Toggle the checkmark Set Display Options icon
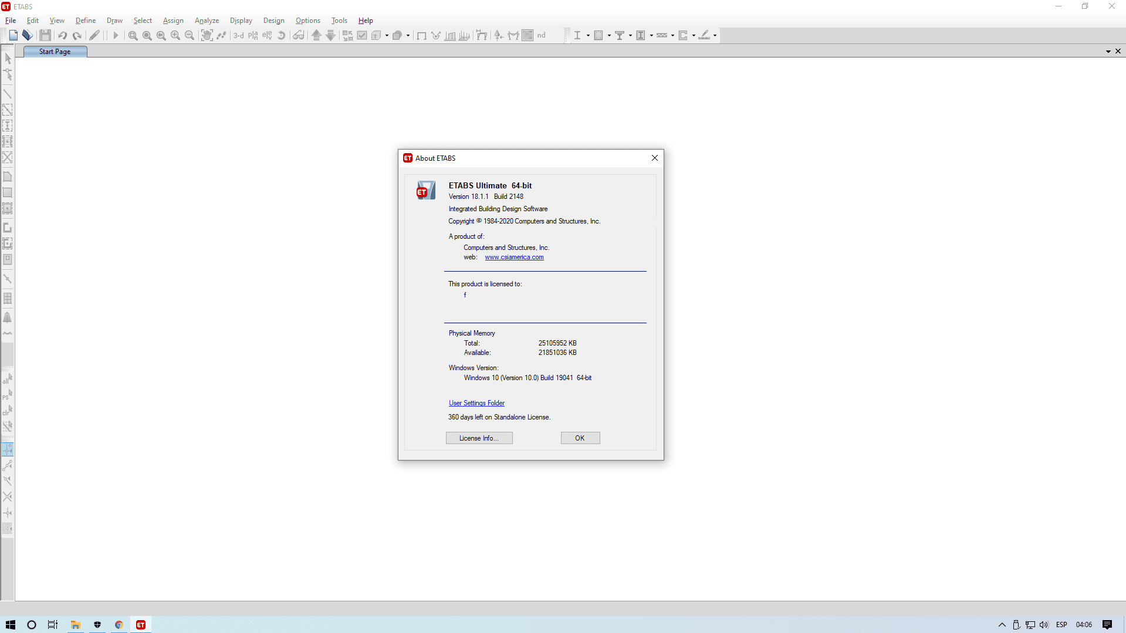Image resolution: width=1126 pixels, height=633 pixels. [x=362, y=35]
